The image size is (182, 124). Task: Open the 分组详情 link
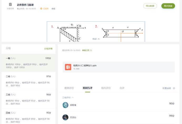coord(48,49)
